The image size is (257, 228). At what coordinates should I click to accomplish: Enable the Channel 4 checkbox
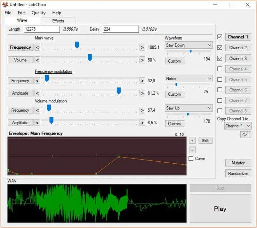[220, 69]
